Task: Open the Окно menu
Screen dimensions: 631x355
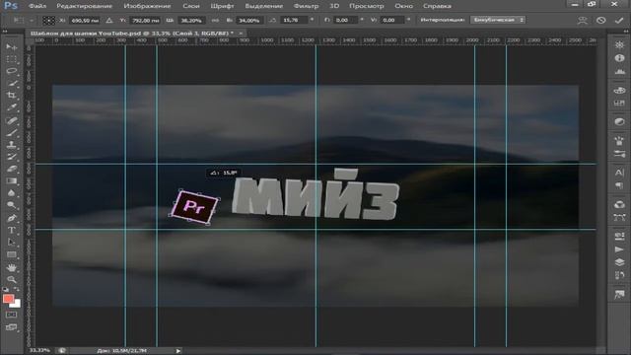Action: 403,6
